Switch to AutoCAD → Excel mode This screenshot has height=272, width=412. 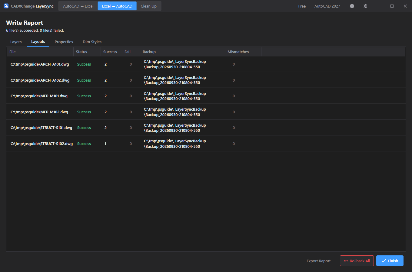click(78, 6)
